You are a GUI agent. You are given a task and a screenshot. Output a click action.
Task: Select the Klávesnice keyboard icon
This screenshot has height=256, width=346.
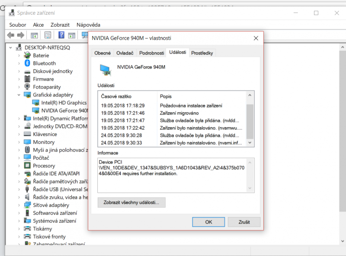pyautogui.click(x=27, y=134)
